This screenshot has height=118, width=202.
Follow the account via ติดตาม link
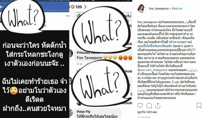[177, 9]
